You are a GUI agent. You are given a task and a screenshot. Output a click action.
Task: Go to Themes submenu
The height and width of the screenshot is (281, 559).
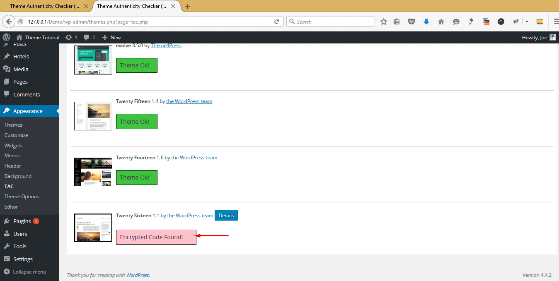(x=13, y=125)
